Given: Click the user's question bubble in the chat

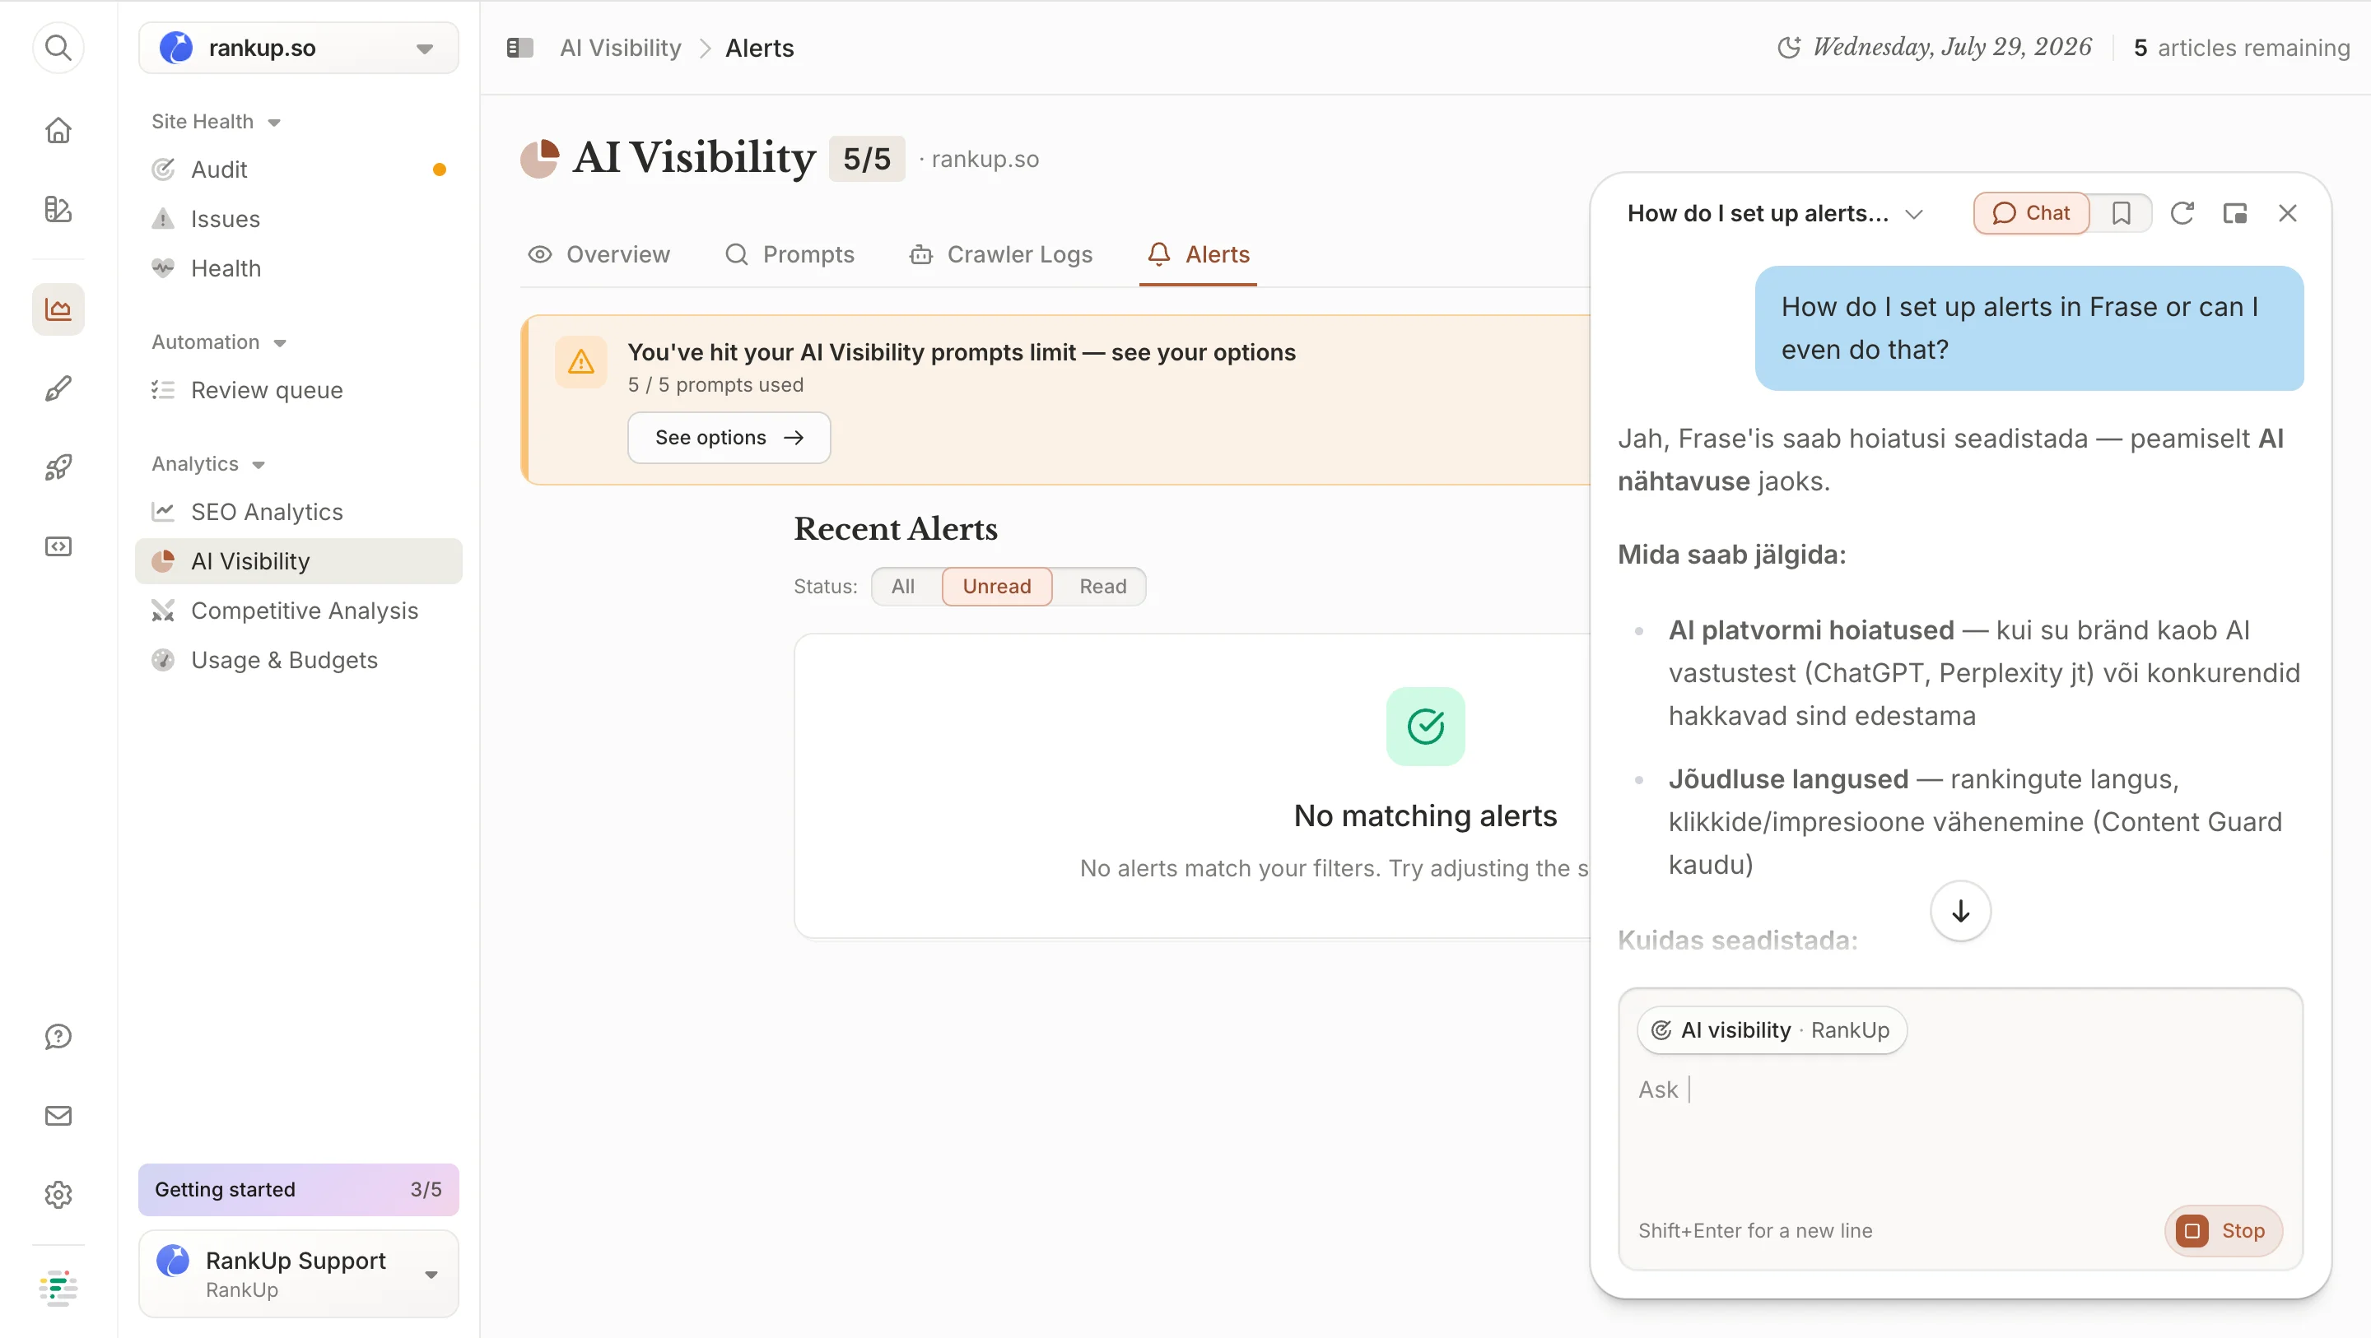Looking at the screenshot, I should tap(2029, 328).
